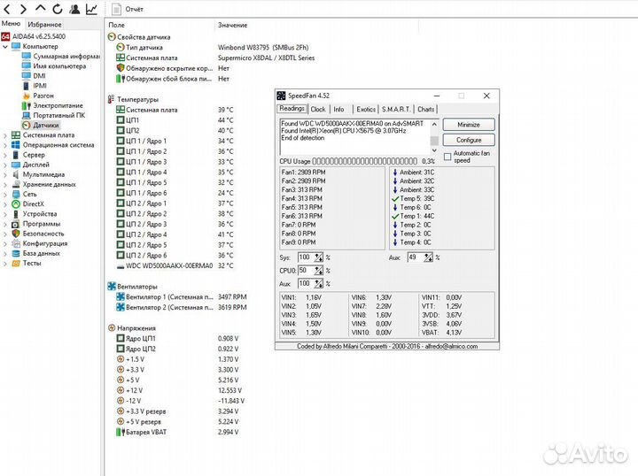638x476 pixels.
Task: Expand the DirectX tree node
Action: click(x=5, y=204)
